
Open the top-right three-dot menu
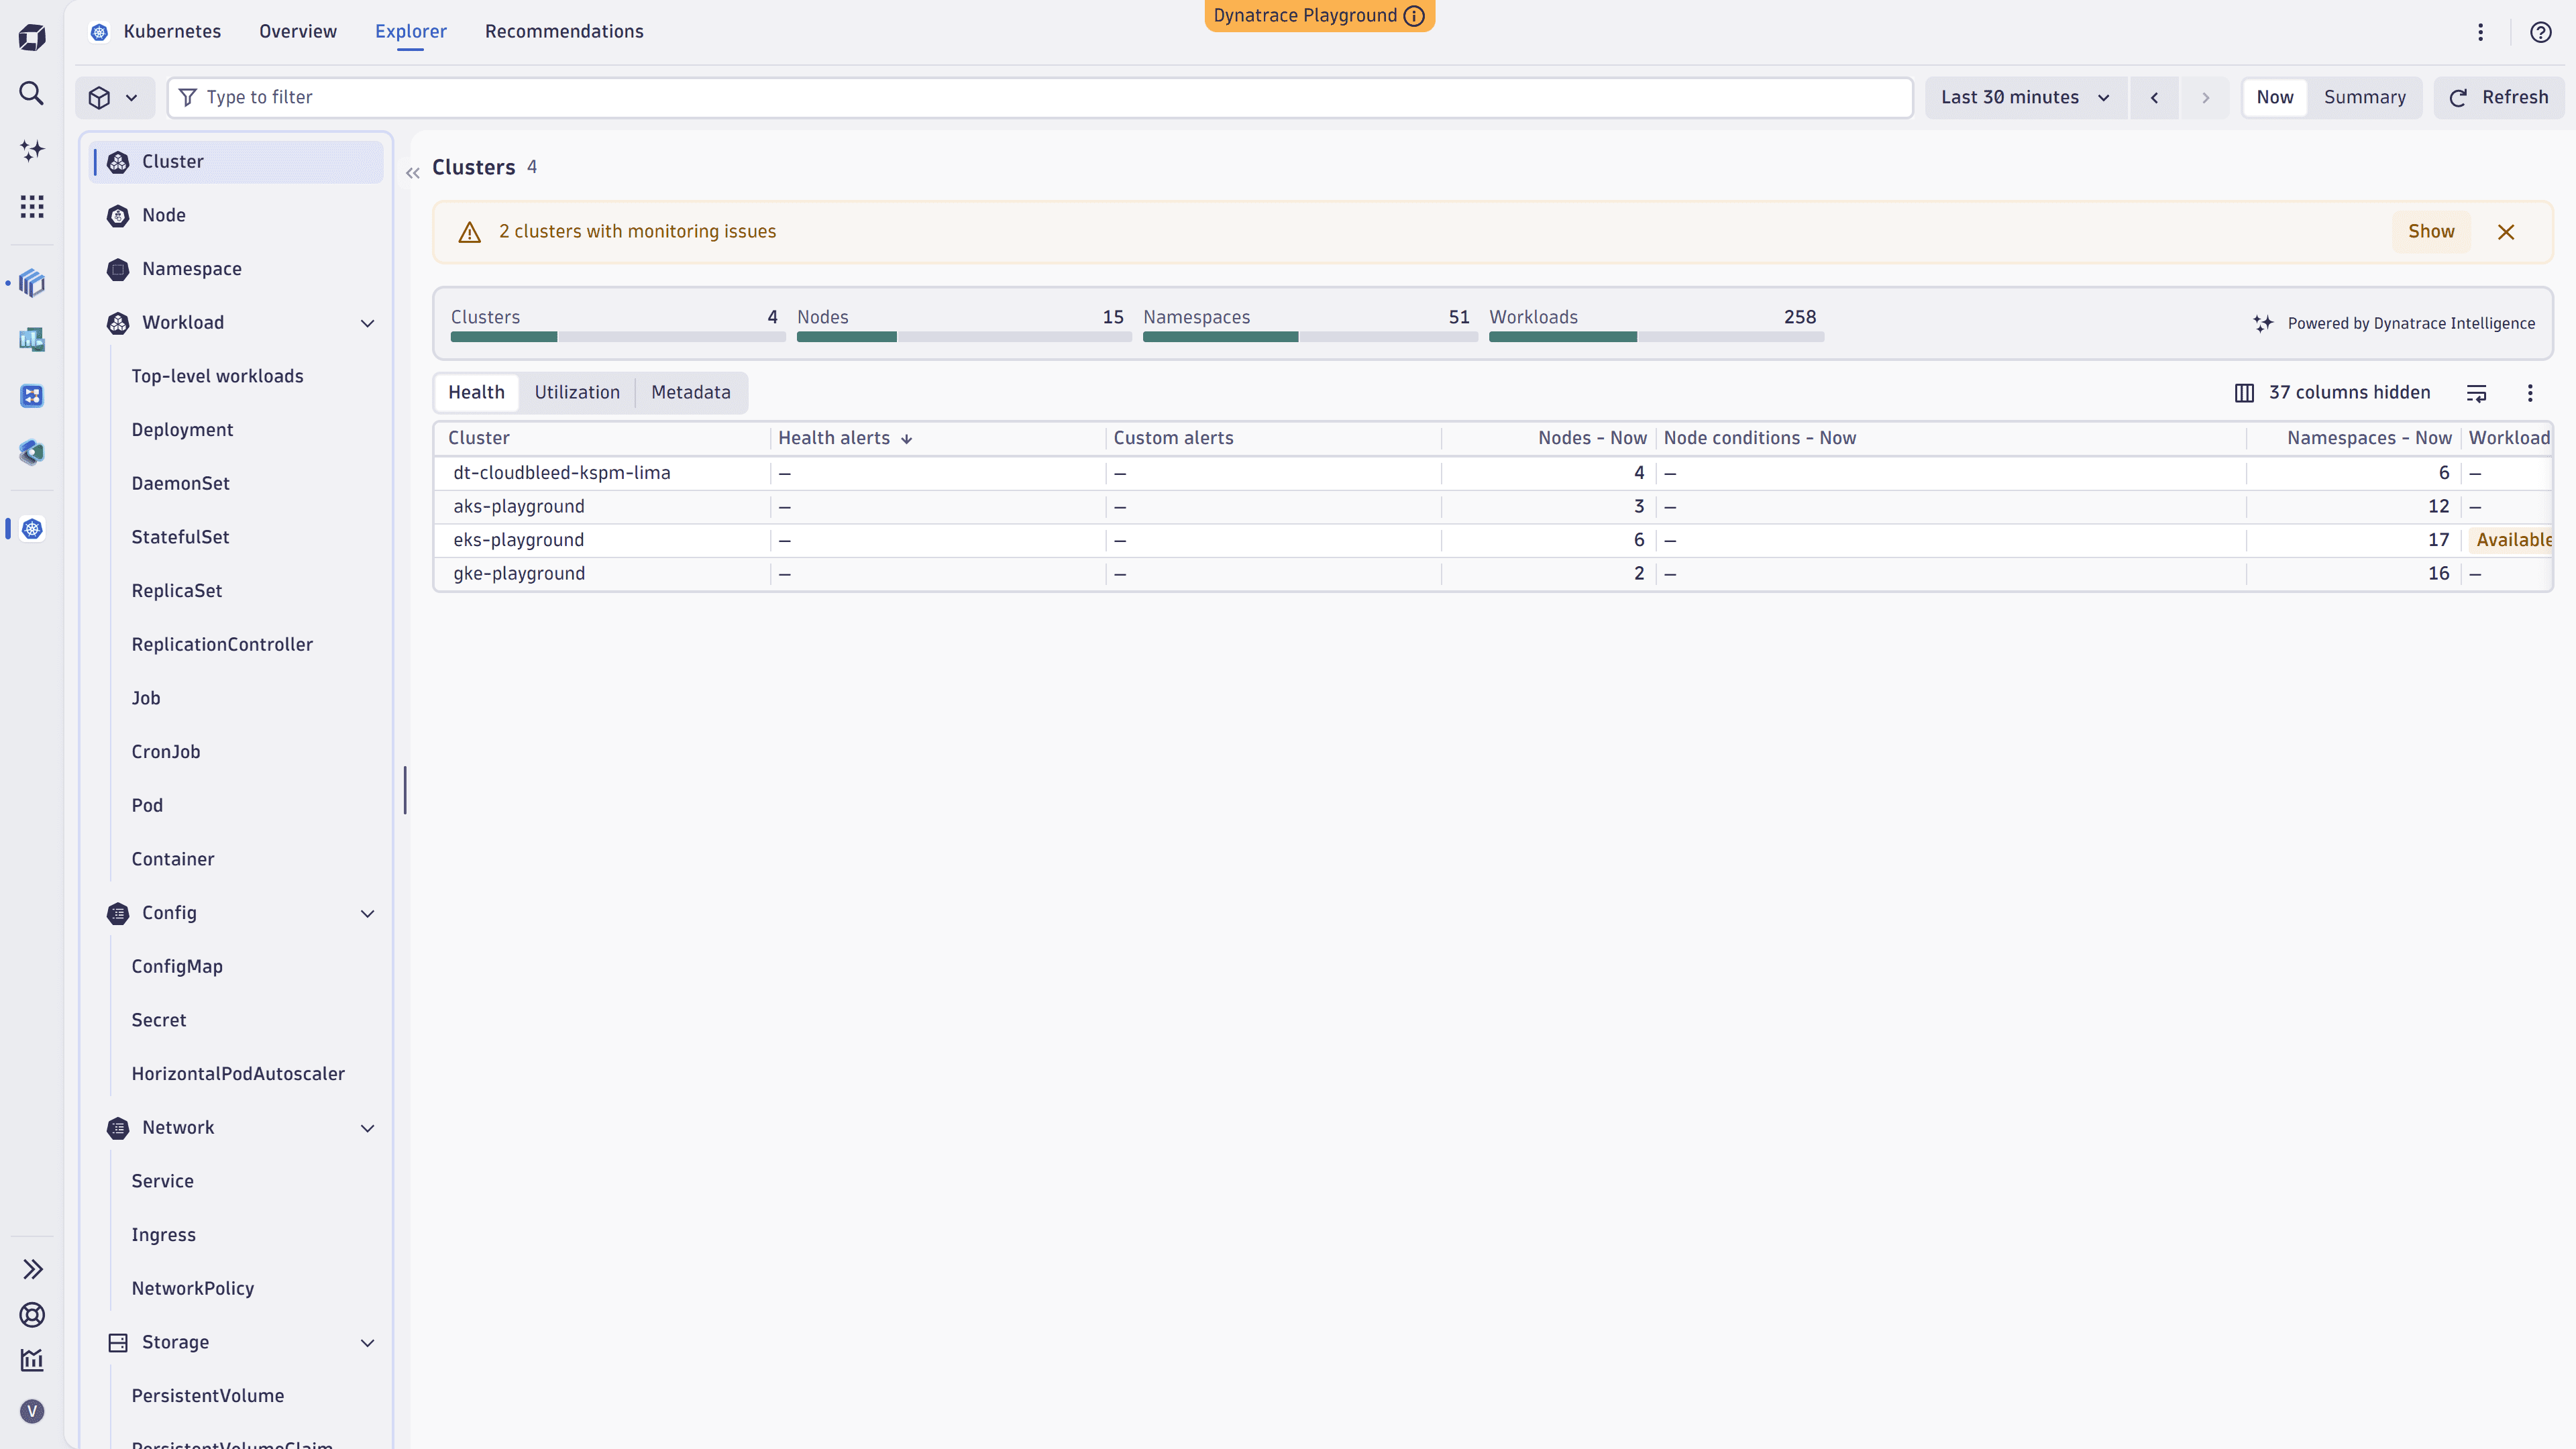[2481, 32]
